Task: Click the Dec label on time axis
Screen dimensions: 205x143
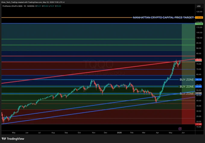Action: coord(106,133)
